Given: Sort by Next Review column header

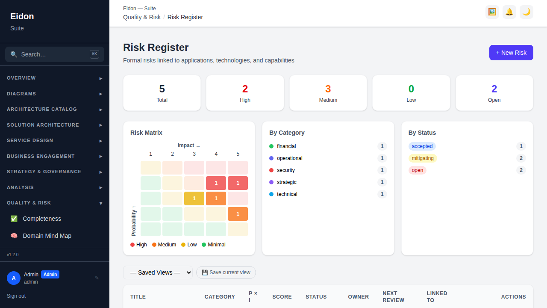Looking at the screenshot, I should coord(394,297).
